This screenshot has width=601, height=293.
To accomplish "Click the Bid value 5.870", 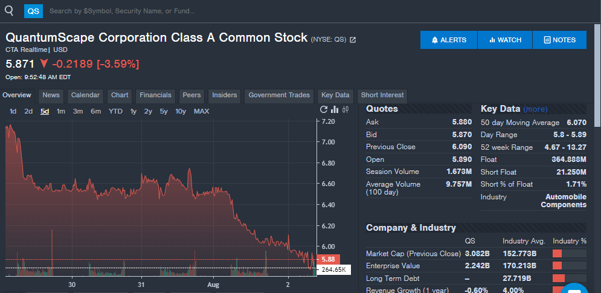I will 462,135.
